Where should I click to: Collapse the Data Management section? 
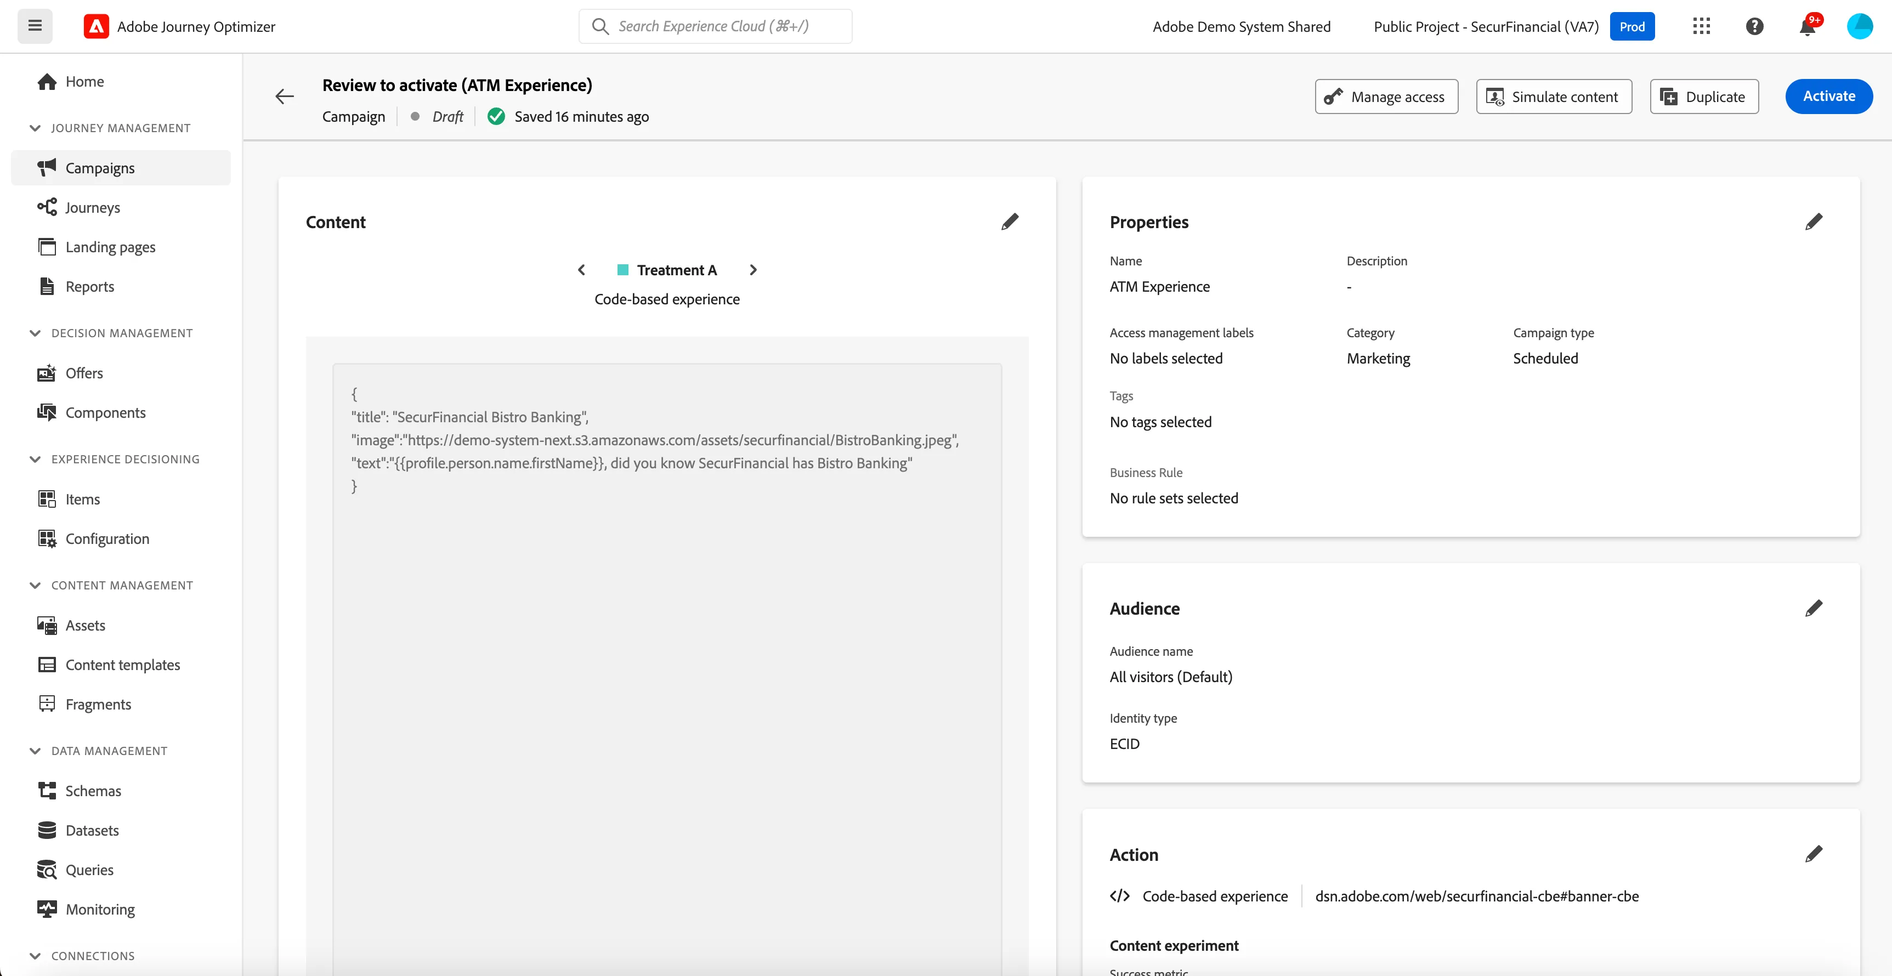[x=35, y=751]
